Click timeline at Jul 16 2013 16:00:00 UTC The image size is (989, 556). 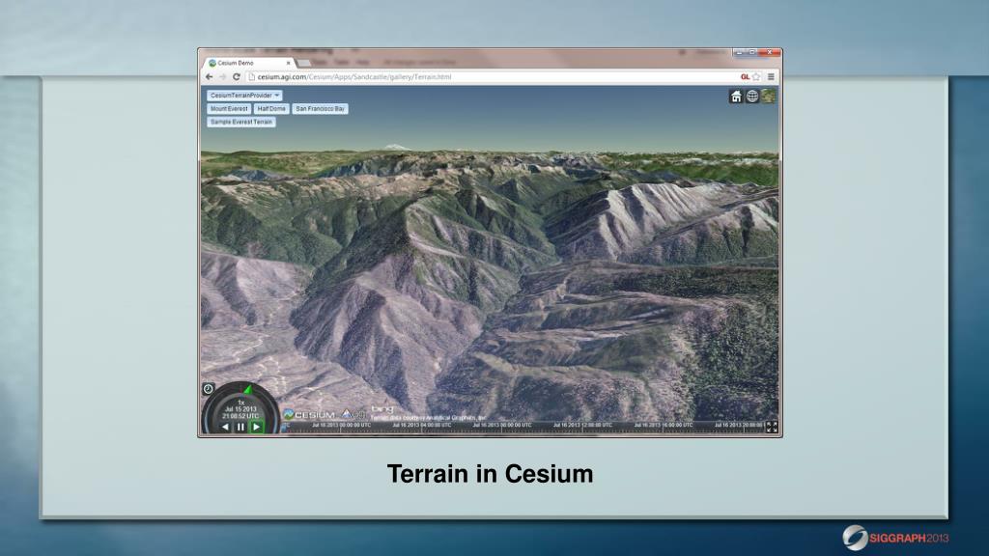tap(663, 426)
